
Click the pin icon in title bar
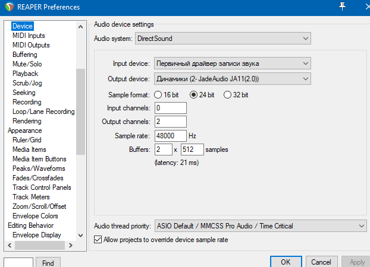(x=342, y=7)
